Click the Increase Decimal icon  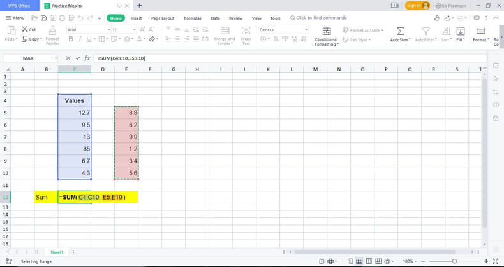coord(295,39)
